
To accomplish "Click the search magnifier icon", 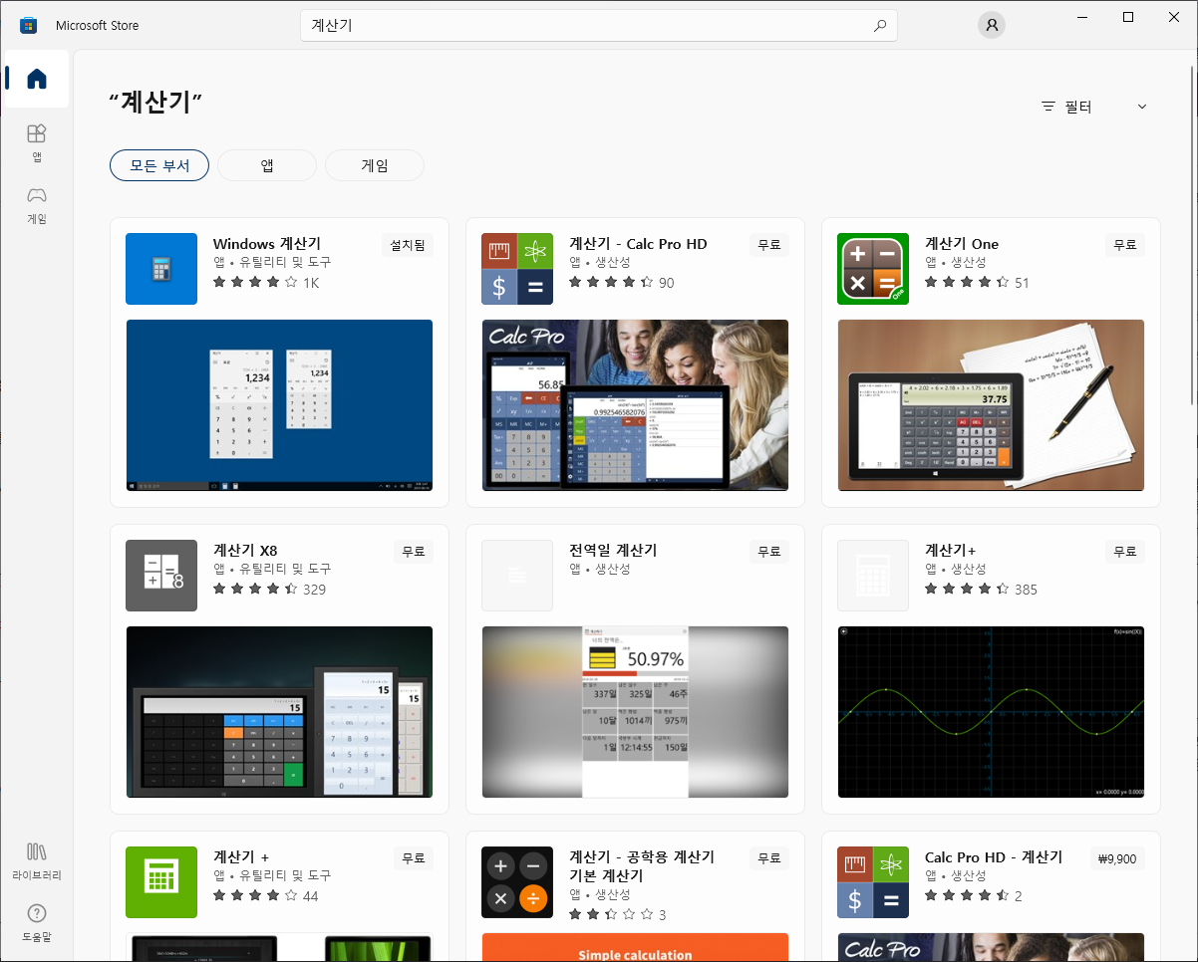I will click(879, 25).
